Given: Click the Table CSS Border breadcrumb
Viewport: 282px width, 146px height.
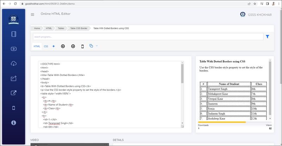Looking at the screenshot, I should [x=78, y=28].
